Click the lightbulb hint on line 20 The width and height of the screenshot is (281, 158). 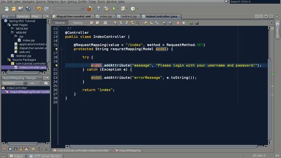pyautogui.click(x=56, y=65)
